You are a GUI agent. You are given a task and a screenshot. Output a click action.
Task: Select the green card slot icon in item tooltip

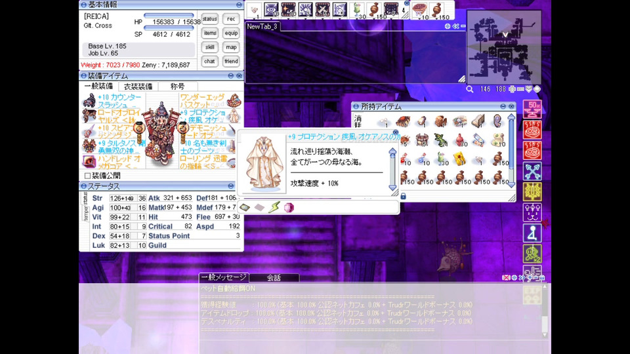coord(245,207)
